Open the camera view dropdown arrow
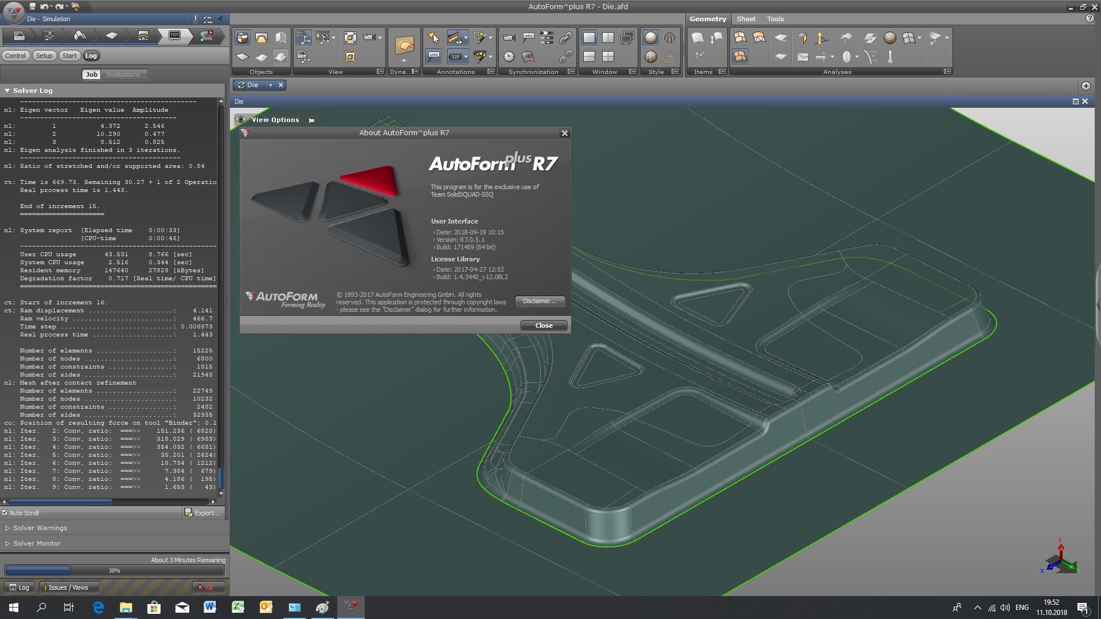 coord(380,38)
